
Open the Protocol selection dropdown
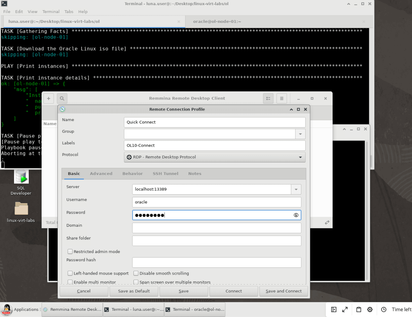click(x=300, y=157)
